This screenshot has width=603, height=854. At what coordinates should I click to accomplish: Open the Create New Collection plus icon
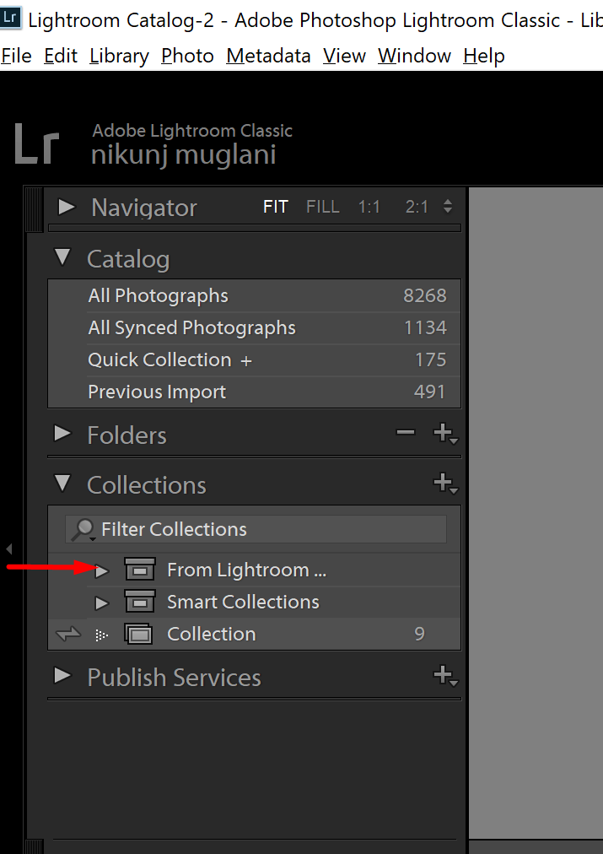point(444,484)
